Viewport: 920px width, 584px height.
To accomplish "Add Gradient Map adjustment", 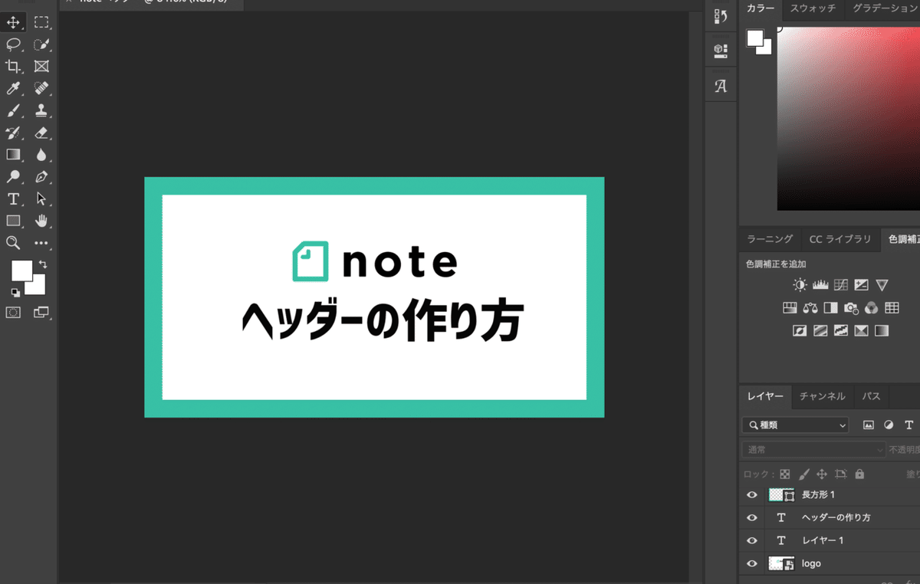I will coord(882,331).
